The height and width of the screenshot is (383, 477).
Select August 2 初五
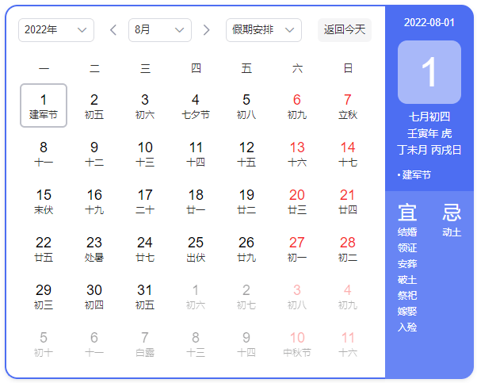pos(94,105)
